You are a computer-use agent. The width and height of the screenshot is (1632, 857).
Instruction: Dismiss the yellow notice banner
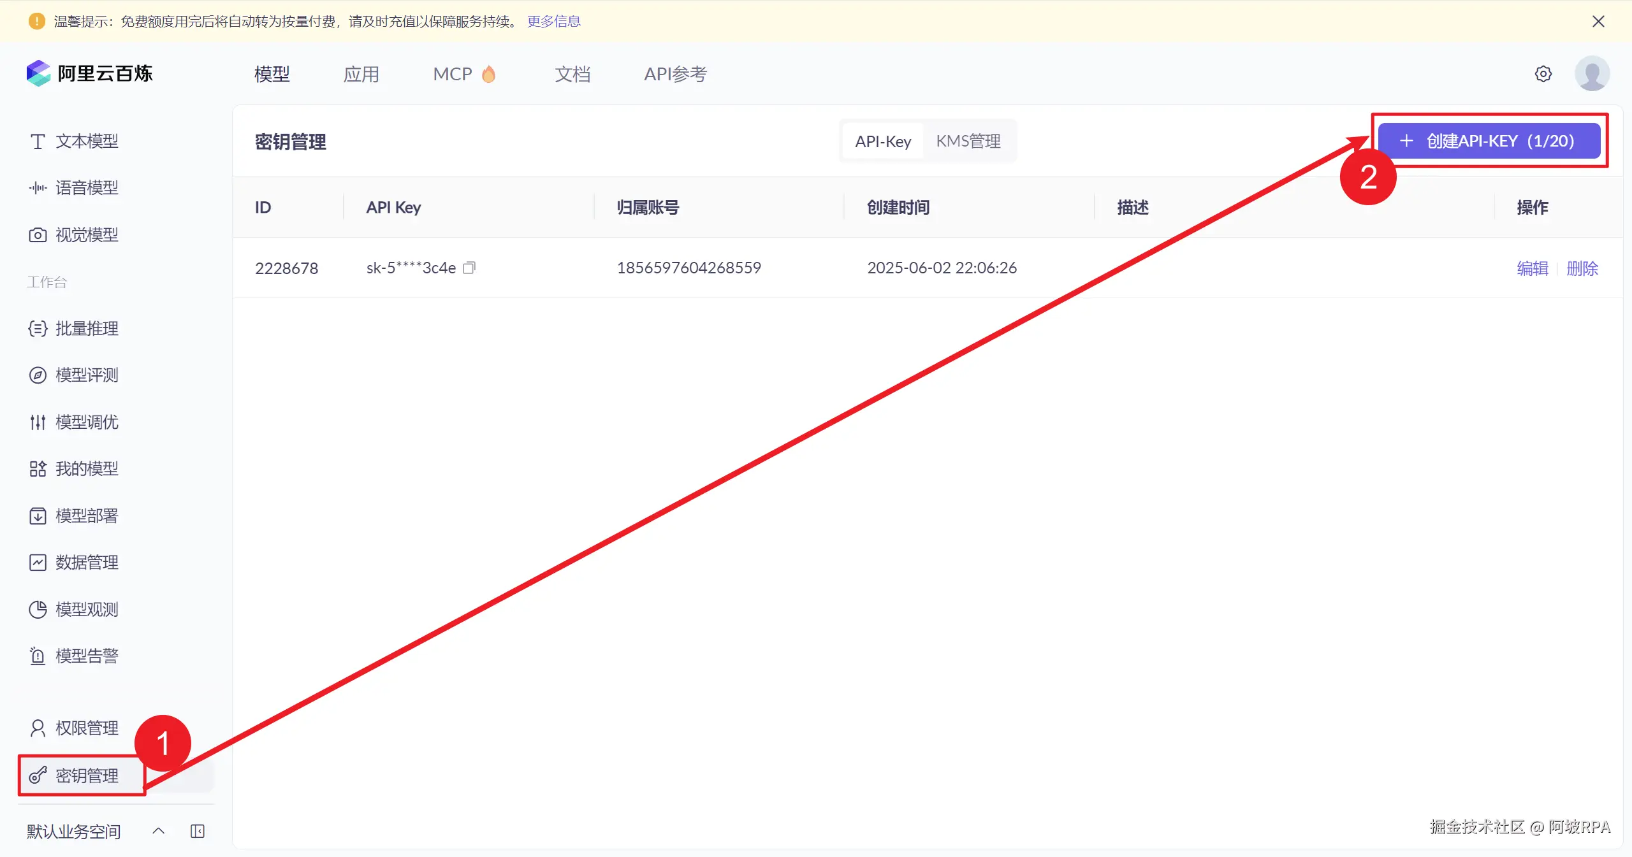click(1598, 21)
